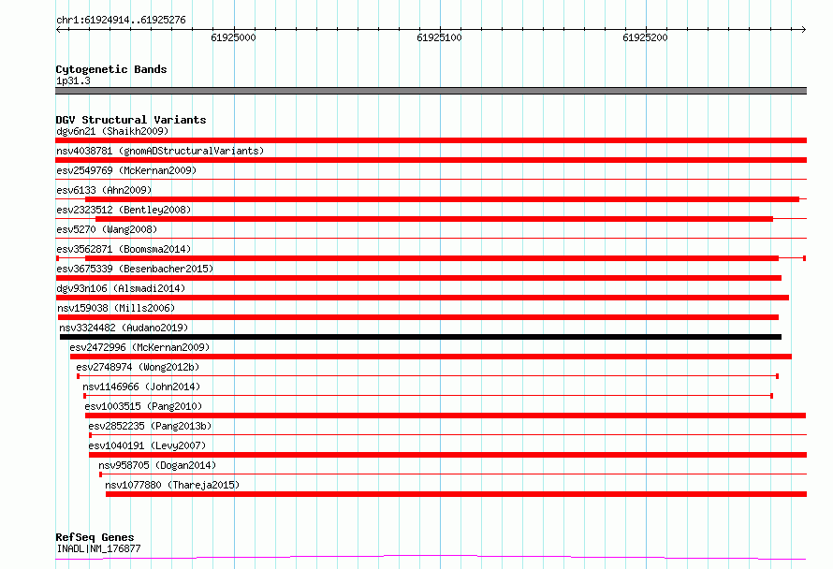Open the esv2549769 (McKernan2009) variant
This screenshot has height=569, width=833.
126,170
